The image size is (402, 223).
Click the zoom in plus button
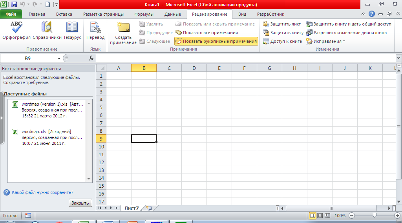[x=397, y=216]
